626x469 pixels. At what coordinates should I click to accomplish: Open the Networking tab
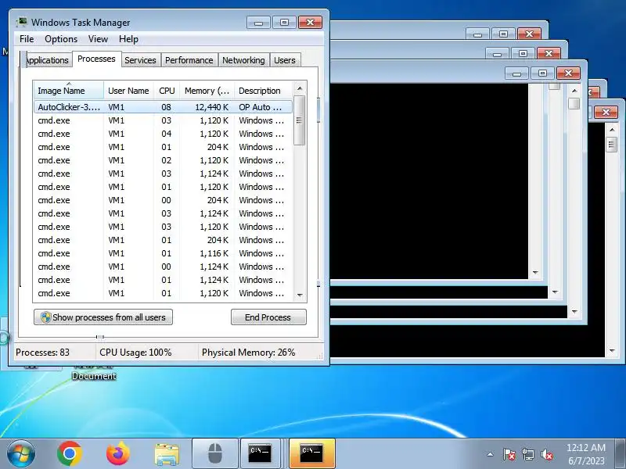coord(243,60)
